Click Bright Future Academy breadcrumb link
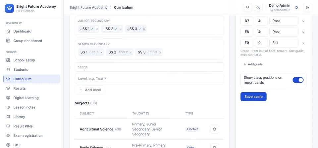318x148 pixels. coord(88,8)
